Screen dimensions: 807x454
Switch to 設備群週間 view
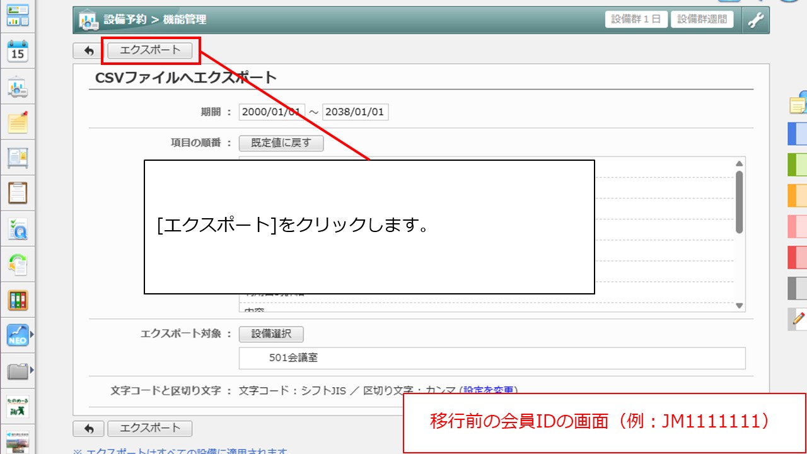coord(702,19)
